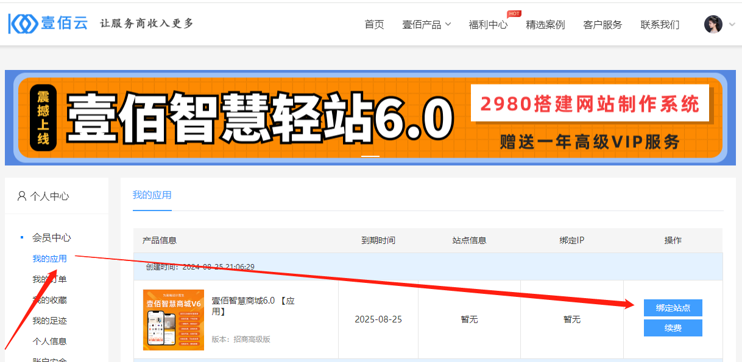The height and width of the screenshot is (362, 742).
Task: Click the 到期时间 column header
Action: [378, 240]
